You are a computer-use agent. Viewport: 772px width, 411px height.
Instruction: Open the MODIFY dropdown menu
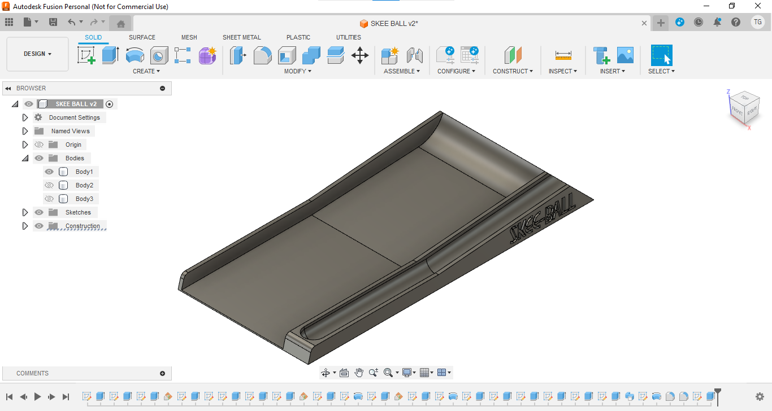click(297, 71)
